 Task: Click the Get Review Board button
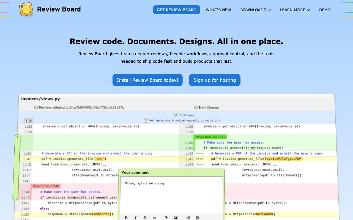[x=176, y=10]
